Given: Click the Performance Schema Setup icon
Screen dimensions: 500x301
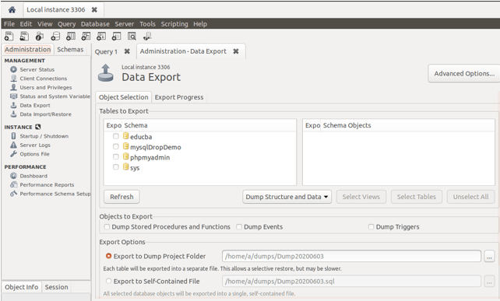Looking at the screenshot, I should pos(13,194).
